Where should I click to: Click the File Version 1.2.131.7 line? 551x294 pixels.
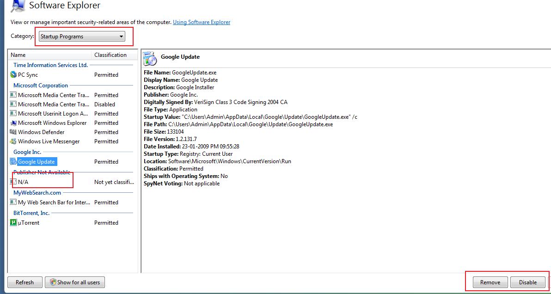click(x=170, y=139)
